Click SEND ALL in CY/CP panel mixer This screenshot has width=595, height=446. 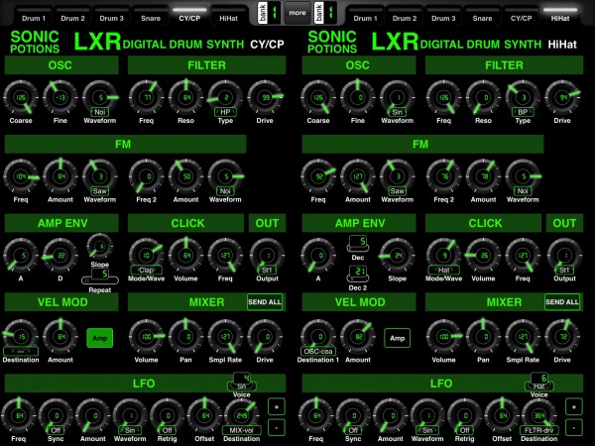tap(265, 302)
